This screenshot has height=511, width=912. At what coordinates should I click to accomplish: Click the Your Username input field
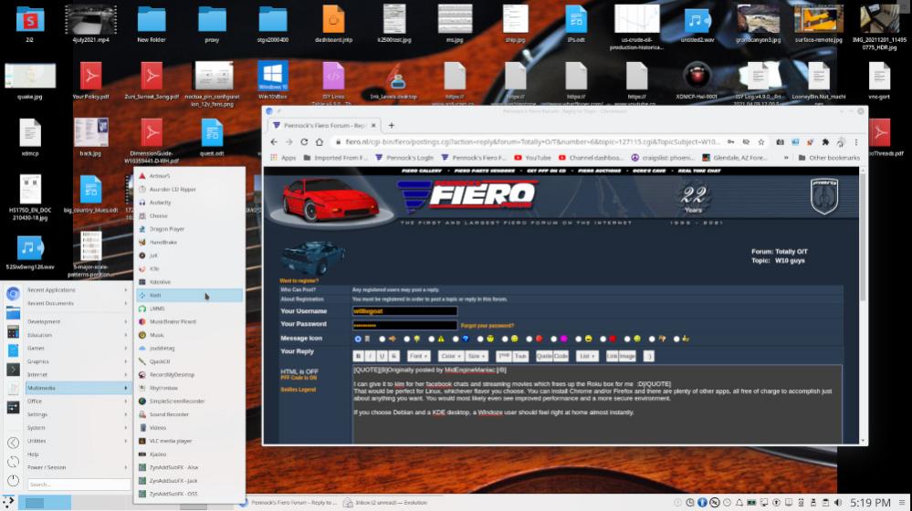(404, 311)
